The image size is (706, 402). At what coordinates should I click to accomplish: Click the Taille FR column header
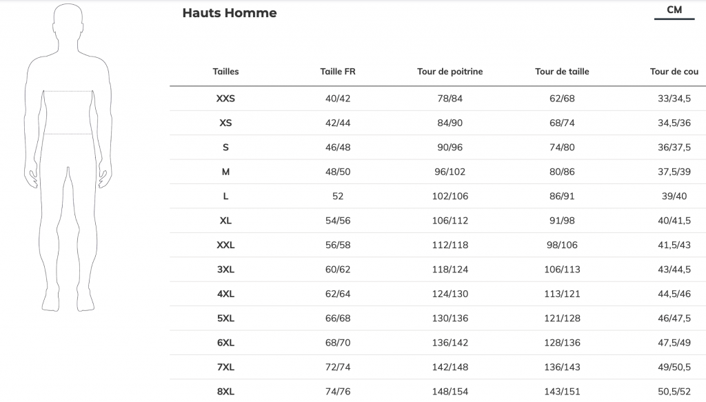pyautogui.click(x=338, y=72)
